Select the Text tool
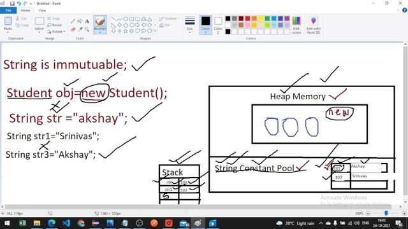This screenshot has height=229, width=408. pyautogui.click(x=87, y=21)
